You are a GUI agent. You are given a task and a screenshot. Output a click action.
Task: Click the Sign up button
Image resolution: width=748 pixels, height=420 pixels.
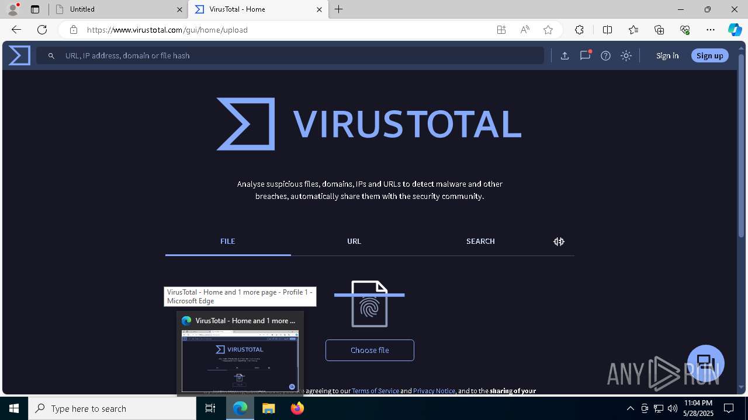click(x=710, y=55)
